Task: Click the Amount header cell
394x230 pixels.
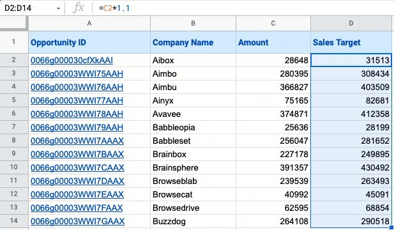Action: 273,42
